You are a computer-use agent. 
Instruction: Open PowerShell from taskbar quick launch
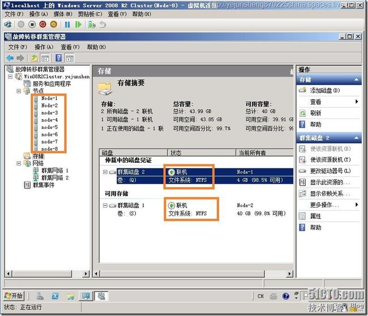click(x=55, y=296)
